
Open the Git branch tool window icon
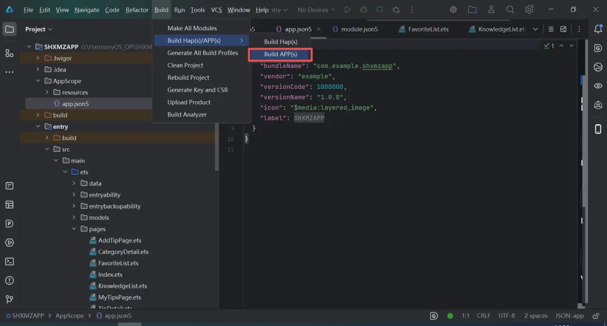10,299
